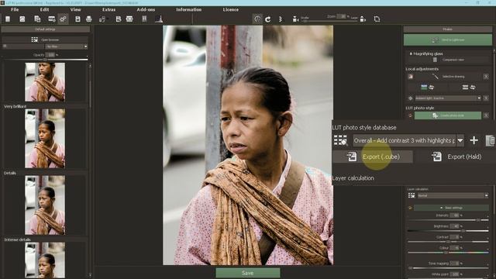Viewport: 496px width, 279px height.
Task: Adjust the Brightness slider
Action: (x=448, y=231)
